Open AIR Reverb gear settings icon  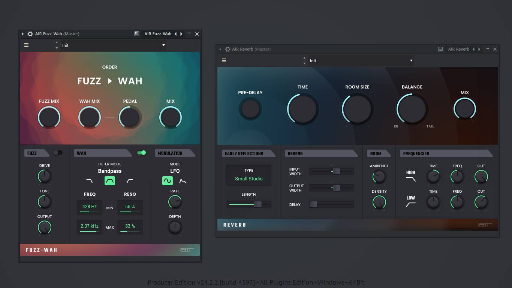[x=228, y=49]
